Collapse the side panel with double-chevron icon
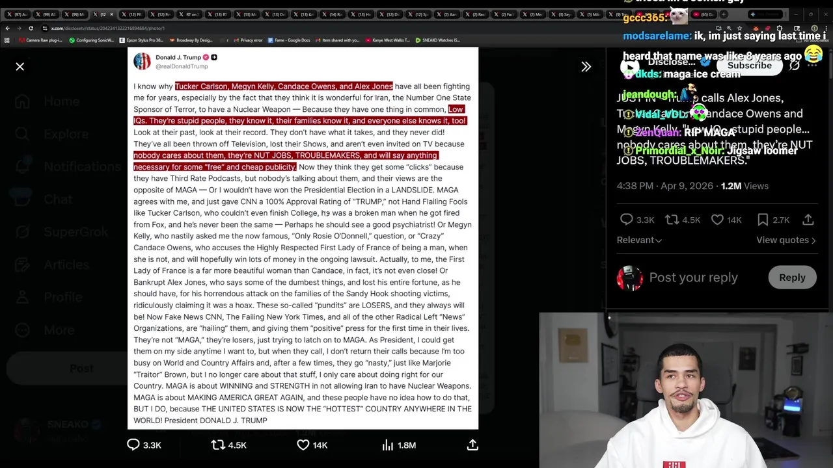833x468 pixels. [586, 66]
